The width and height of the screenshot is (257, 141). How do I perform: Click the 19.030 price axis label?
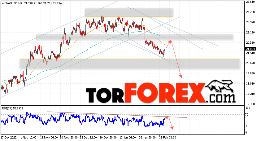pos(250,84)
